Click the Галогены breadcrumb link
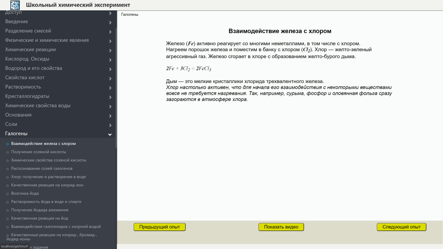 point(129,15)
